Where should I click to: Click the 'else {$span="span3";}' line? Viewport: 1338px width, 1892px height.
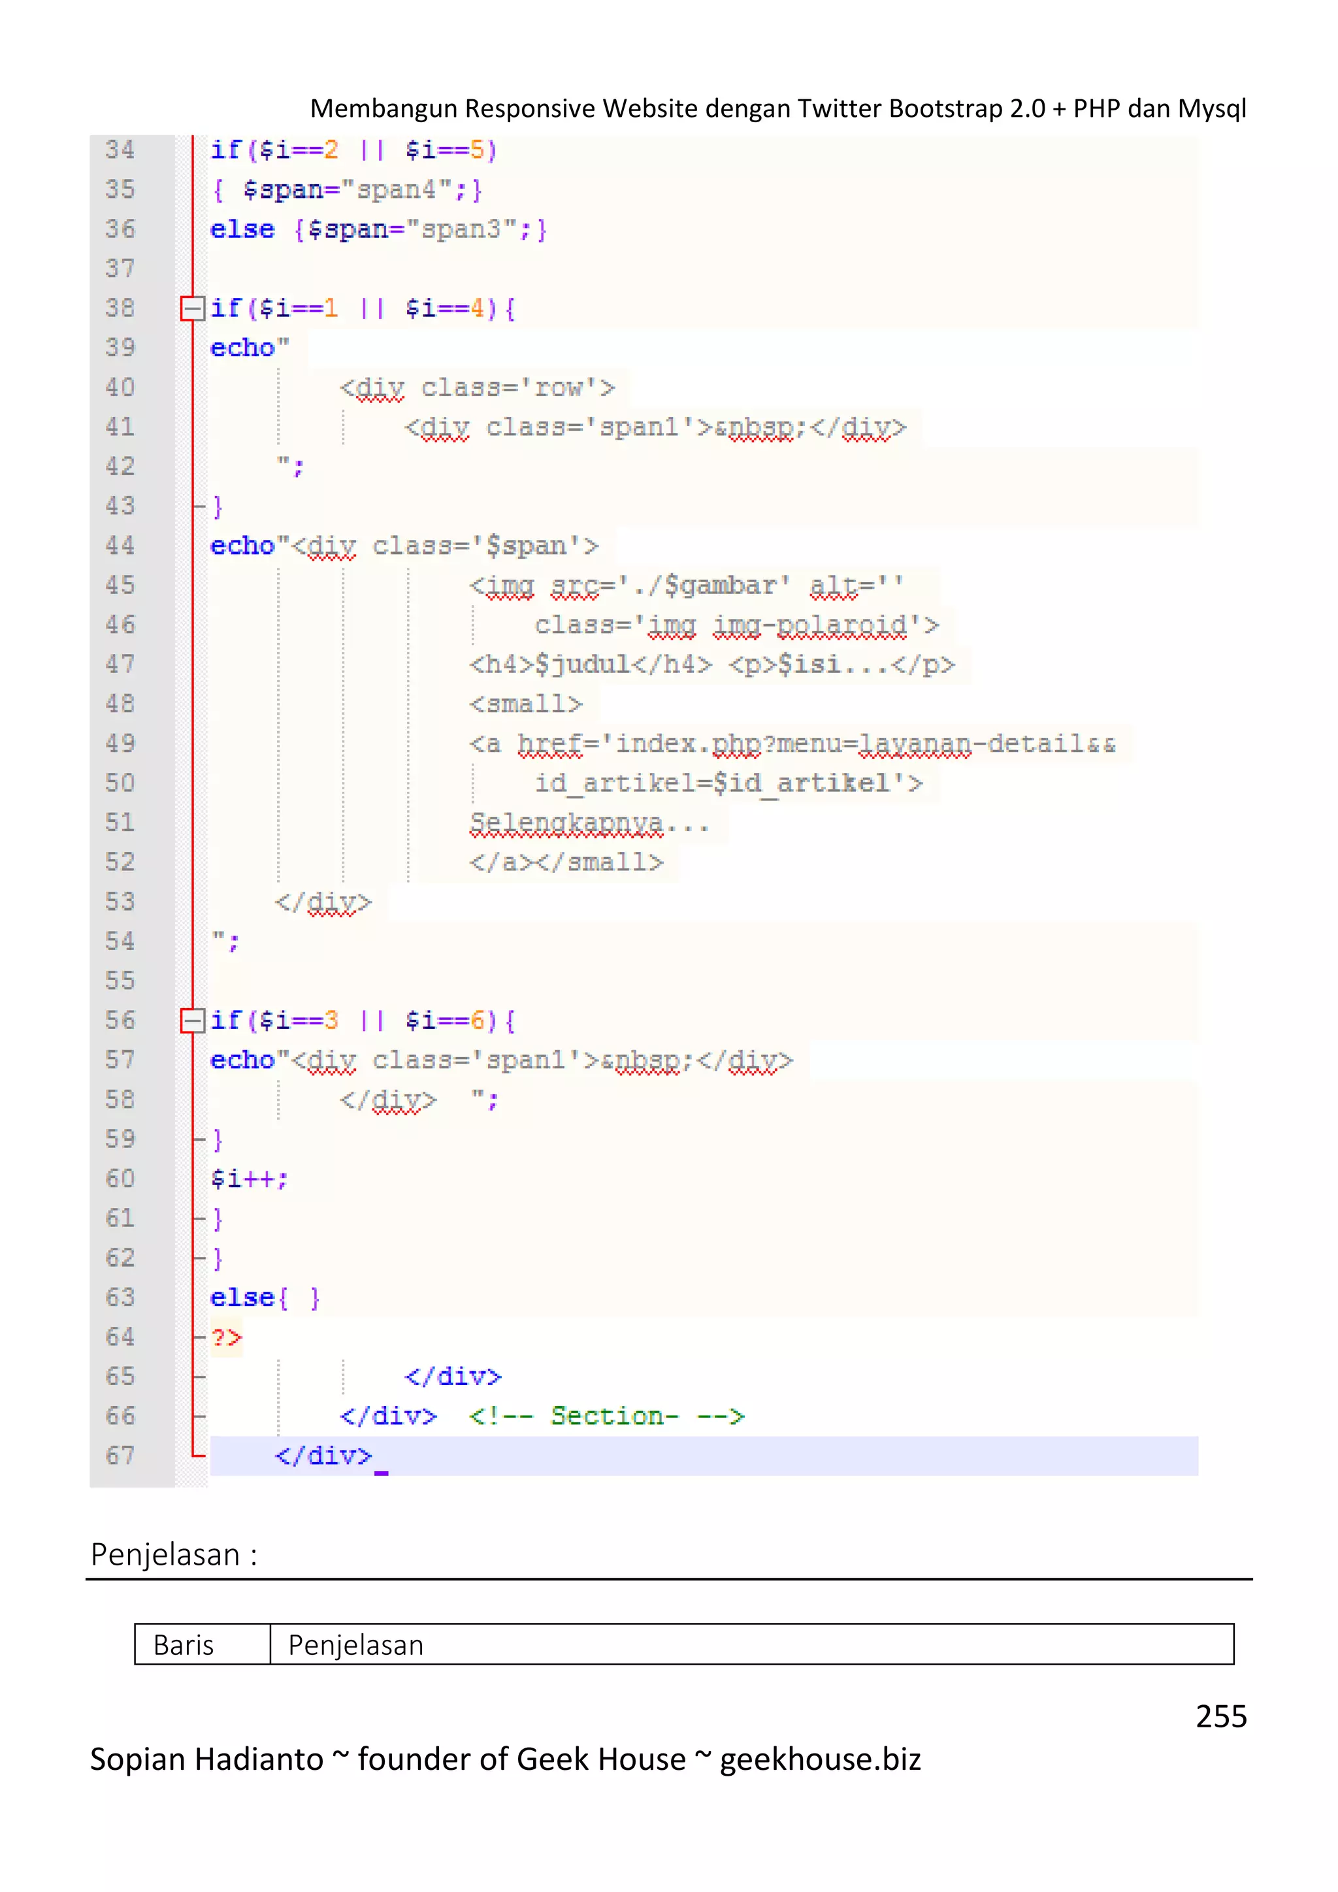point(378,229)
